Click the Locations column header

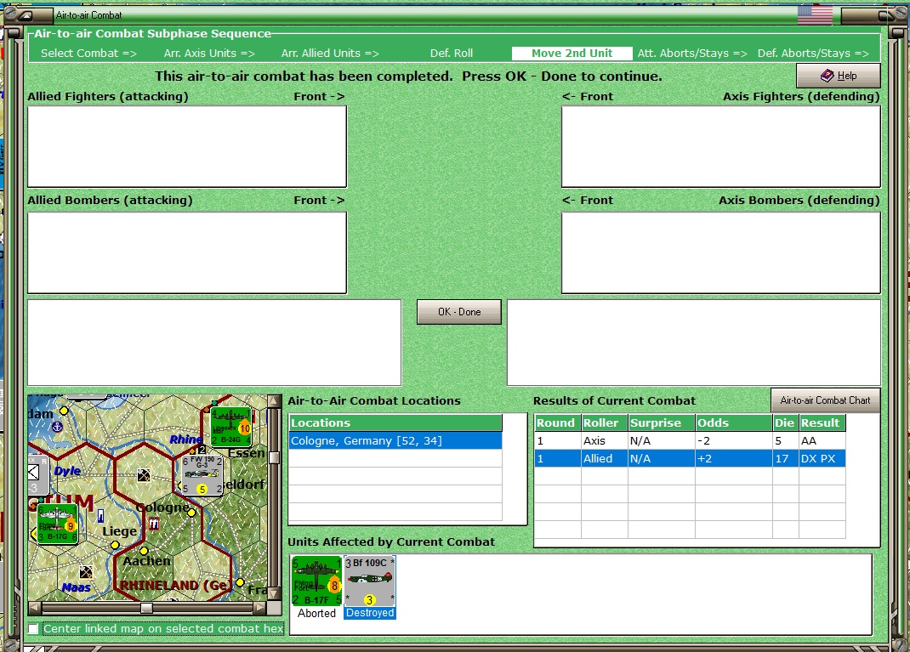point(395,422)
